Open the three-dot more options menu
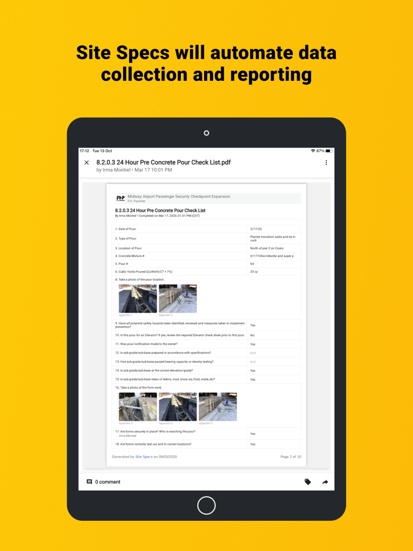Screen dimensions: 413x551 (326, 162)
